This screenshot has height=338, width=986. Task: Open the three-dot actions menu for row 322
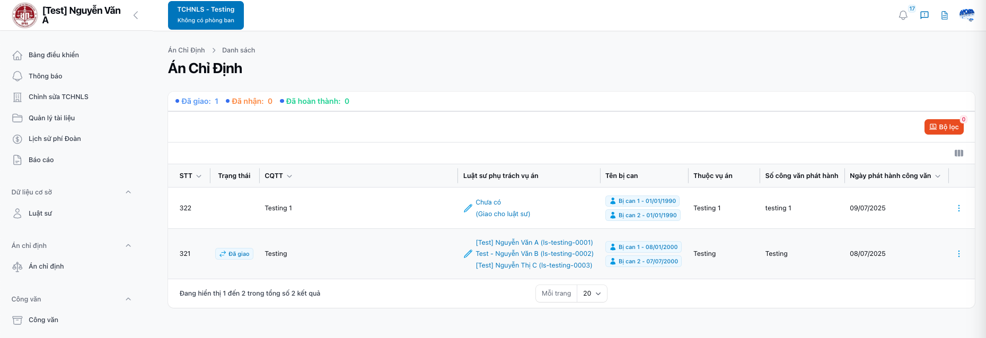[959, 208]
